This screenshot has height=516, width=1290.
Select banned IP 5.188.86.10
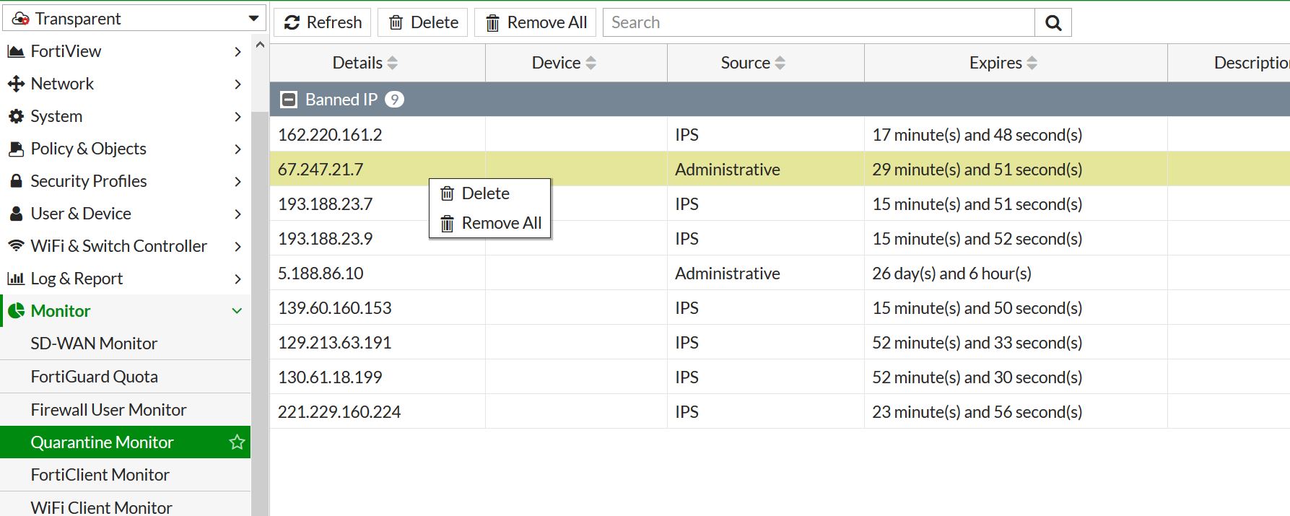[x=321, y=274]
